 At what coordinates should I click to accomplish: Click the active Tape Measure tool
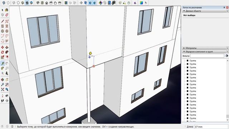pos(3,63)
